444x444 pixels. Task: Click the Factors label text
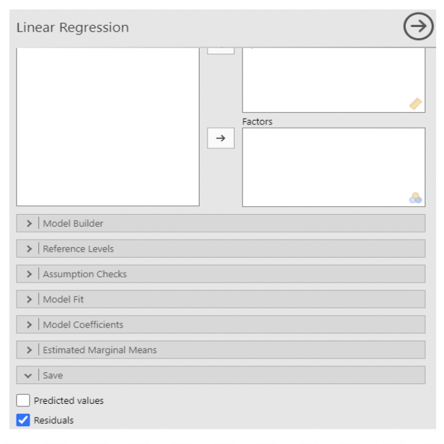click(257, 122)
